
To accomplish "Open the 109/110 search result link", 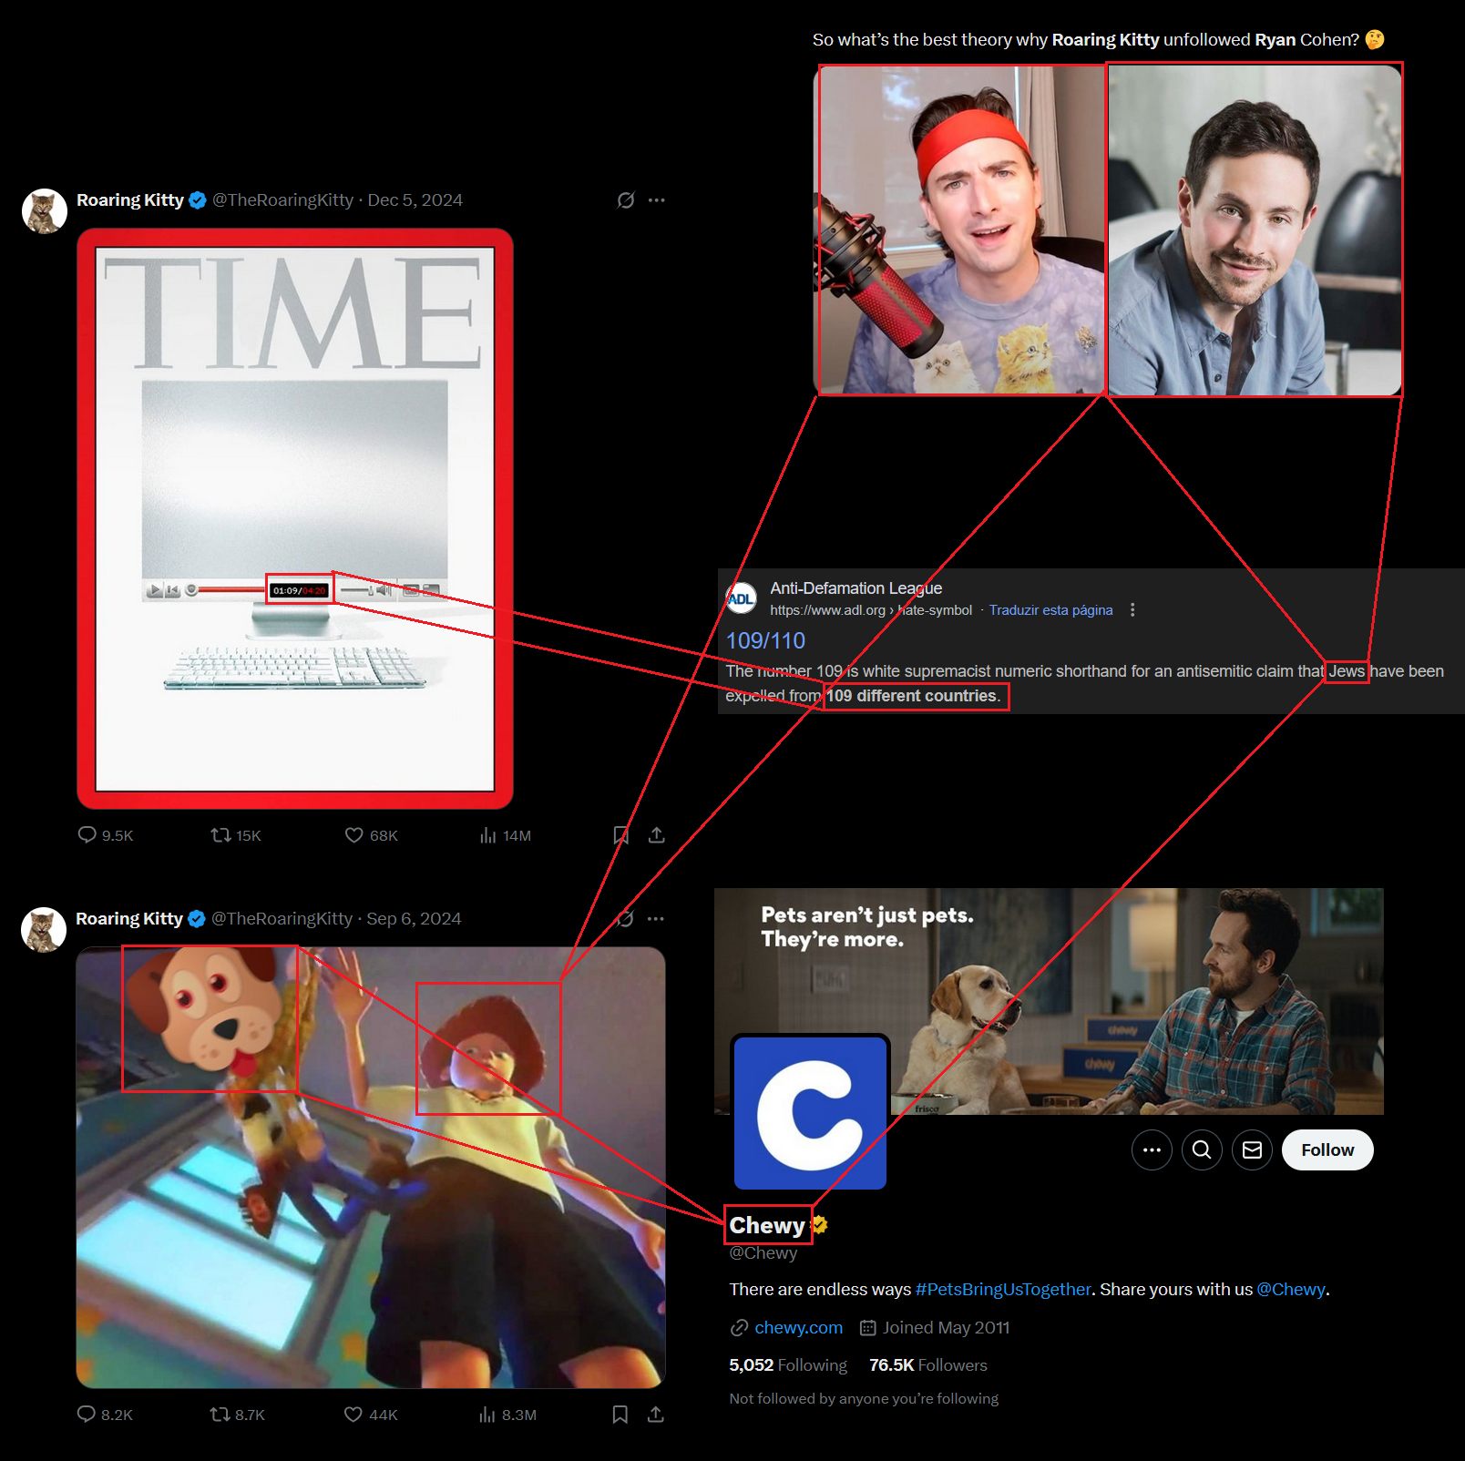I will [765, 640].
